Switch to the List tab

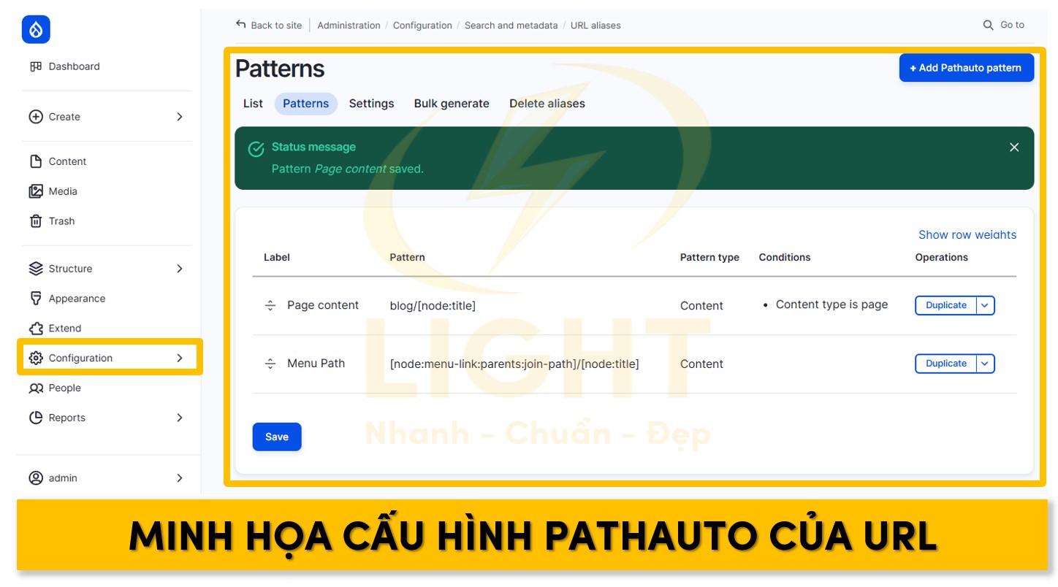pos(253,104)
